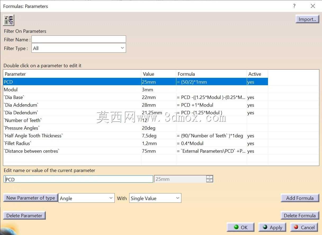Increase the value with the up stepper arrow
This screenshot has width=322, height=235.
209,177
